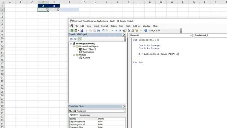Screen dimensions: 227x128
Task: Click View Code icon in Project pane
Action: tap(71, 39)
